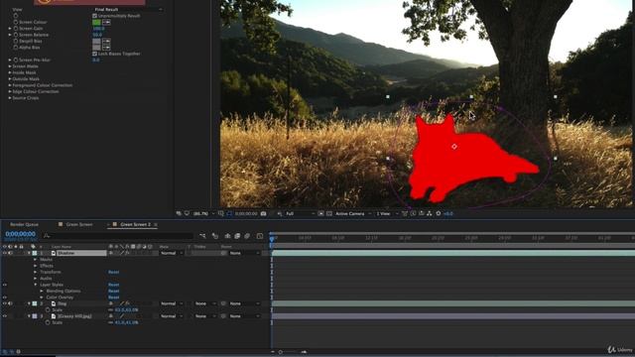The image size is (635, 357).
Task: Click the Screen Balance value 50.0
Action: [97, 35]
